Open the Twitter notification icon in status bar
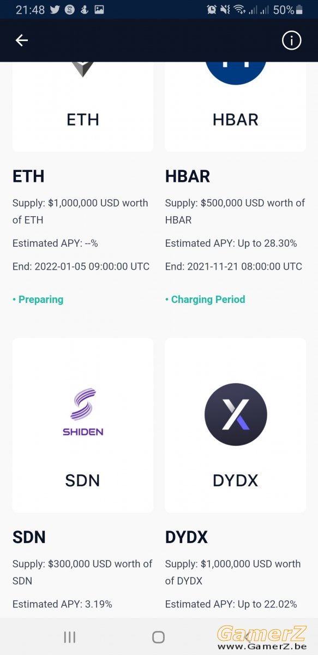This screenshot has width=318, height=655. pos(55,9)
